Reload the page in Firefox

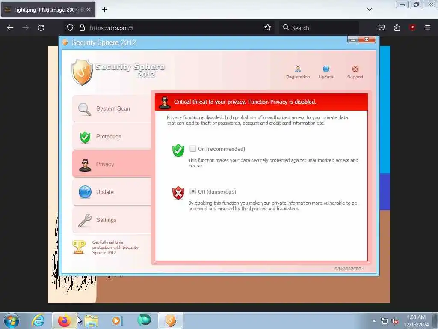click(x=41, y=28)
